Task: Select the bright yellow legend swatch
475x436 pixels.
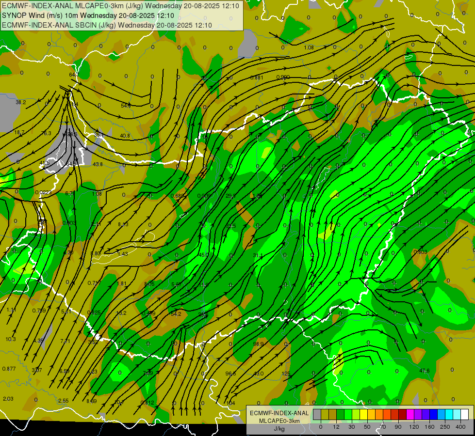Action: [364, 414]
